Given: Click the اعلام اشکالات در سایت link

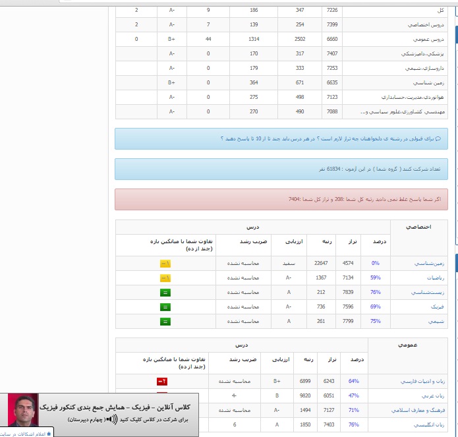Looking at the screenshot, I should pos(23,434).
